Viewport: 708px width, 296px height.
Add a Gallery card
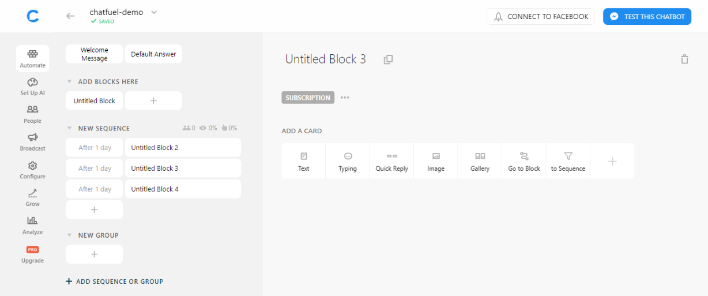(480, 161)
